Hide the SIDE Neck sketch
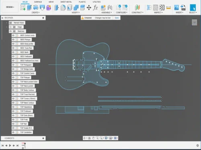Image resolution: width=201 pixels, height=150 pixels. coord(13,52)
